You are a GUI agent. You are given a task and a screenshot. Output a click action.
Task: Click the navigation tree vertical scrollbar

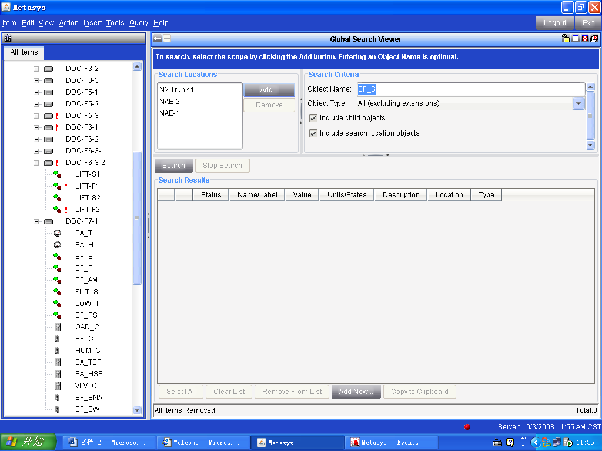point(138,217)
